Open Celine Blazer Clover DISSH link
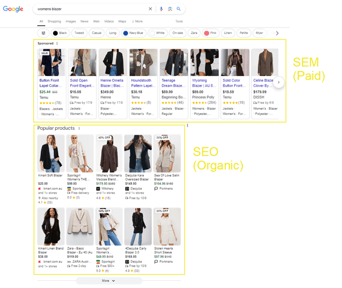342x288 pixels. [263, 83]
